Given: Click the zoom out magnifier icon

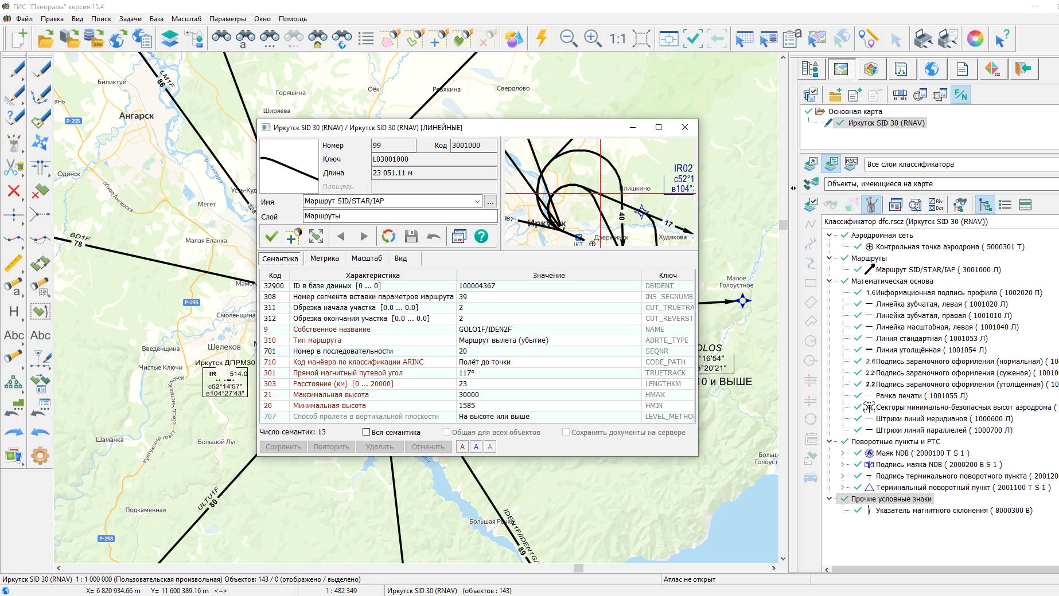Looking at the screenshot, I should point(568,38).
